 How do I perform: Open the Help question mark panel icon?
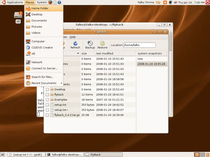(x=59, y=2)
